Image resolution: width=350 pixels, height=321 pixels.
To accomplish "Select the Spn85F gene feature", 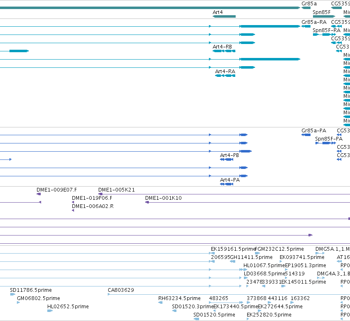I will (x=324, y=16).
